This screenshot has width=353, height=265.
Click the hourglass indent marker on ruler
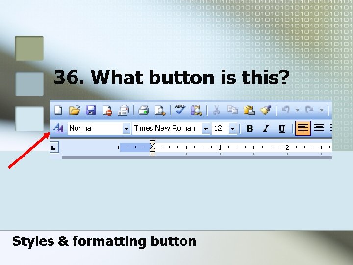point(152,148)
